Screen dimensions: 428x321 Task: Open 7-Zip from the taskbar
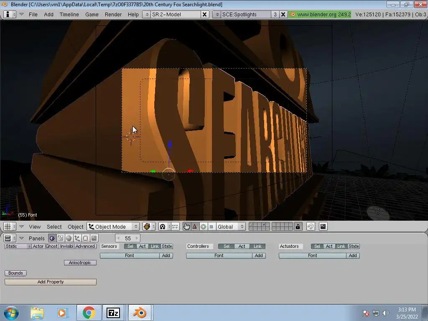(x=113, y=313)
